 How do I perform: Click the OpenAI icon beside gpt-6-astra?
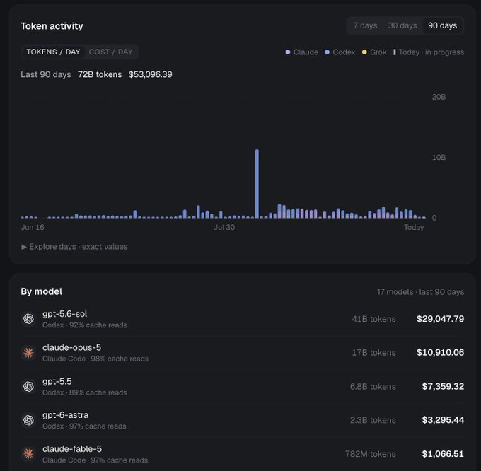coord(29,420)
